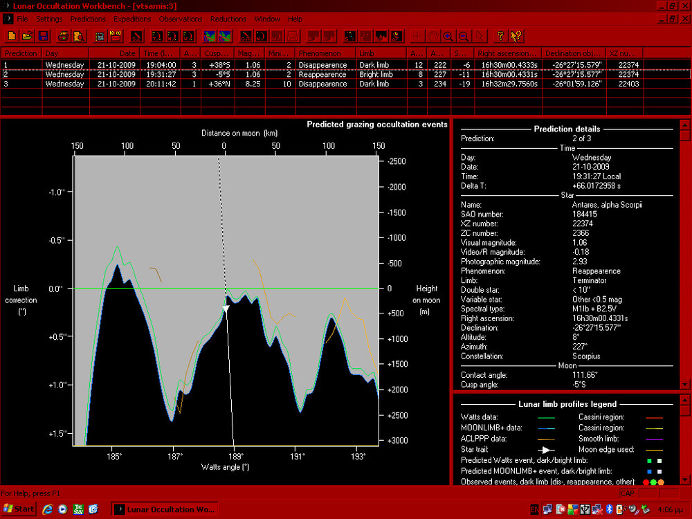692x519 pixels.
Task: Click the Zoom In magnifier icon
Action: click(x=448, y=35)
